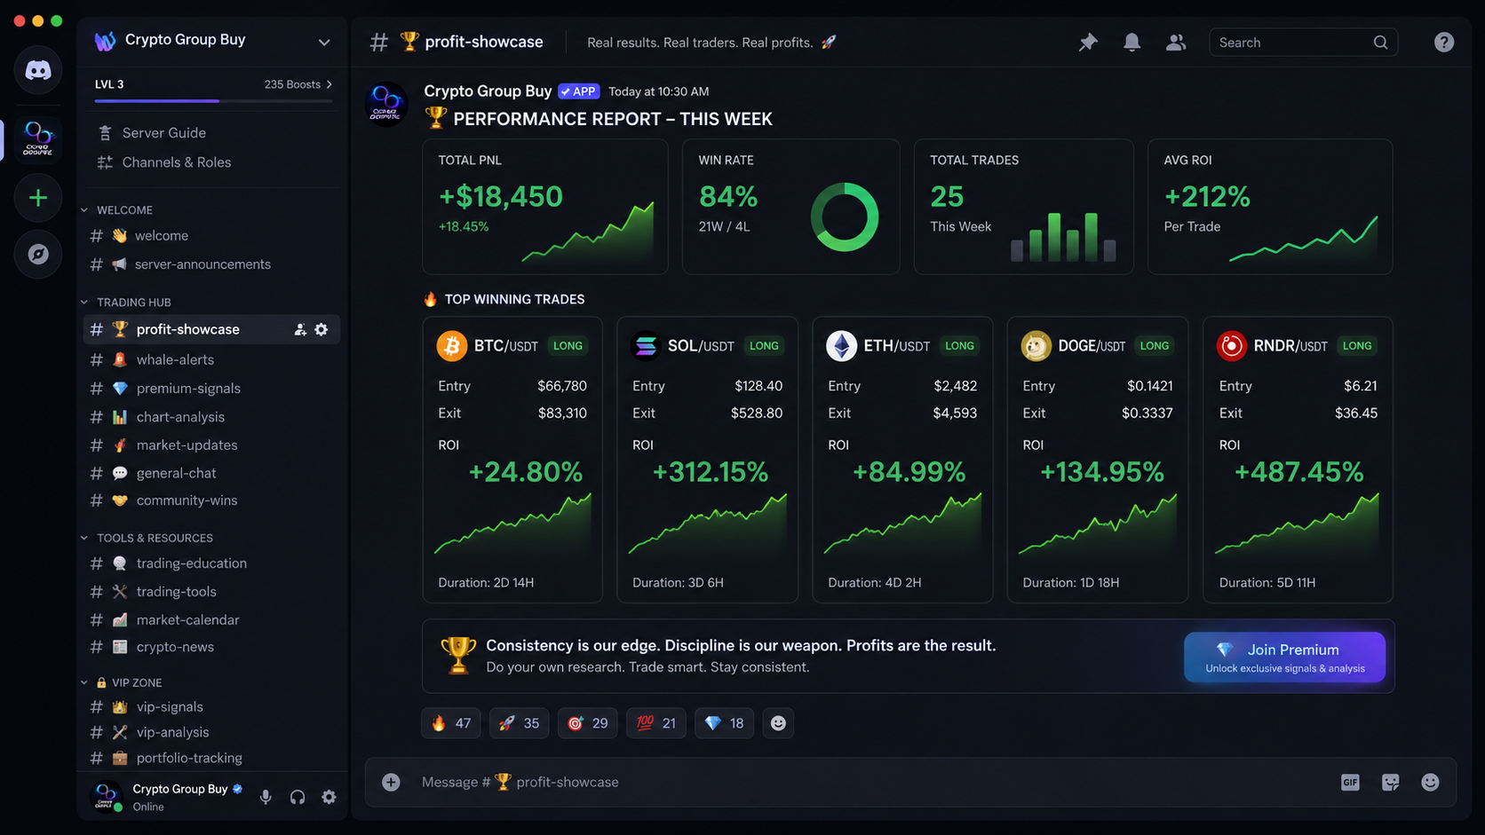
Task: Add a new server with plus icon
Action: point(38,197)
